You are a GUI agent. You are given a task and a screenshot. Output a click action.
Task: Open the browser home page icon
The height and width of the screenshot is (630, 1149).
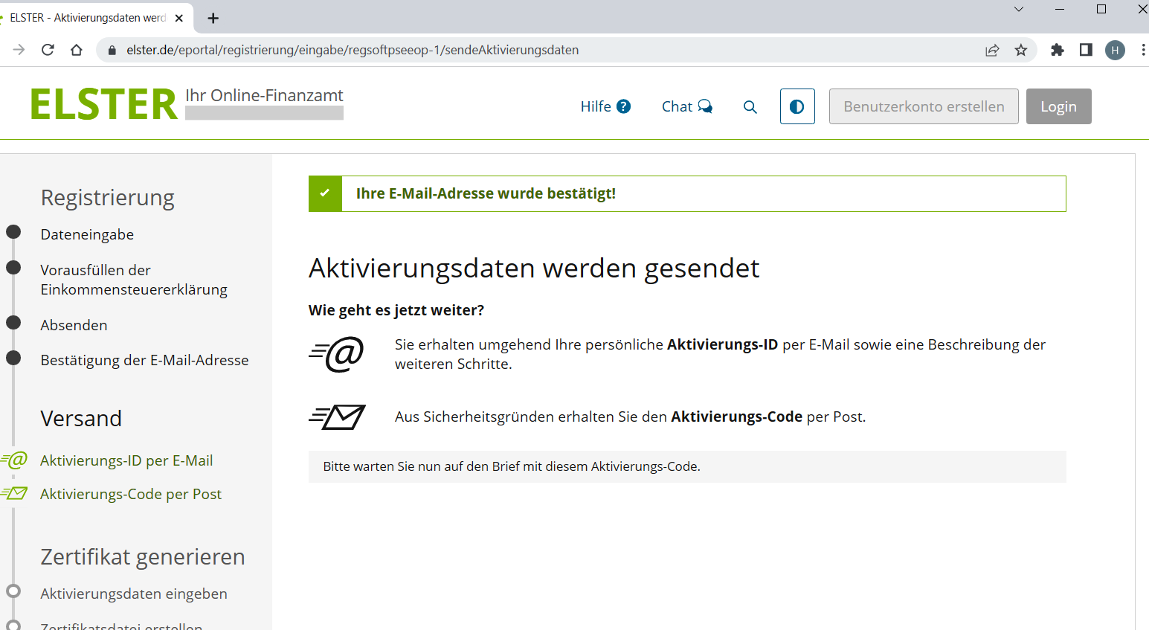click(x=77, y=50)
